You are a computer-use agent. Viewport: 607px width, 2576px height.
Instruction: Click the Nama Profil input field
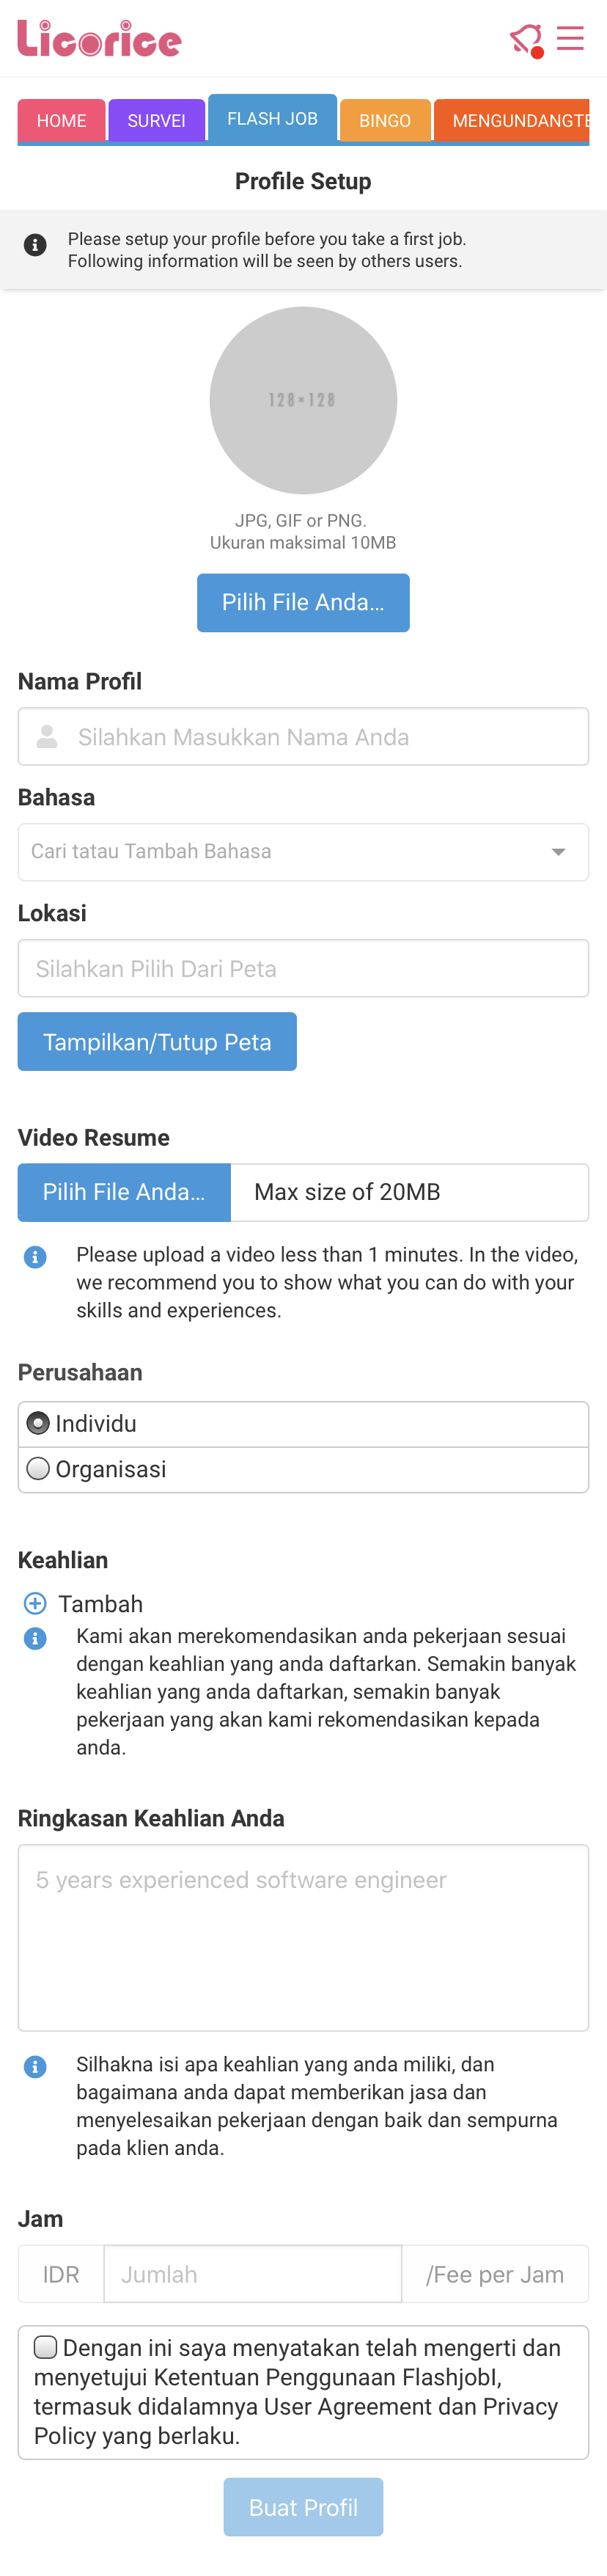click(x=303, y=737)
